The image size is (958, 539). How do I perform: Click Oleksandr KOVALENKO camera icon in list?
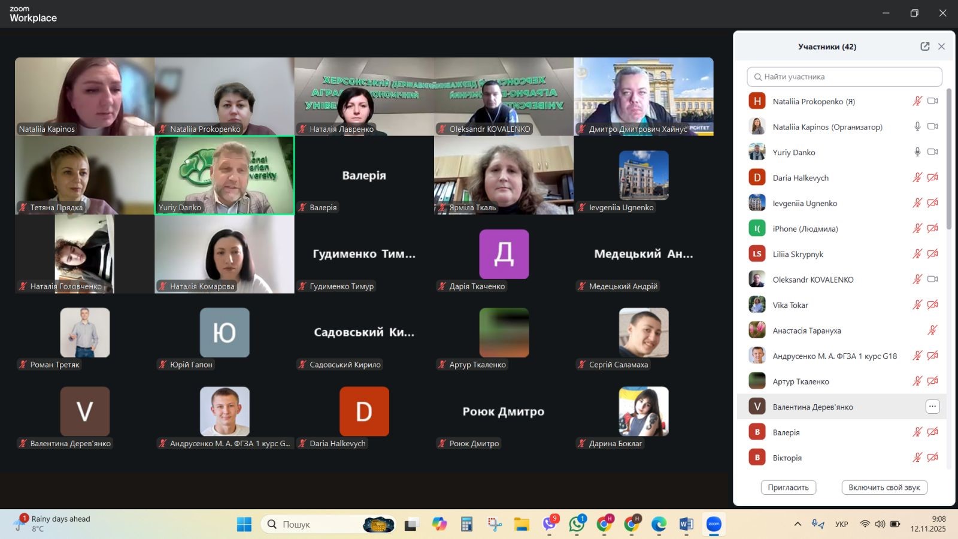(932, 279)
